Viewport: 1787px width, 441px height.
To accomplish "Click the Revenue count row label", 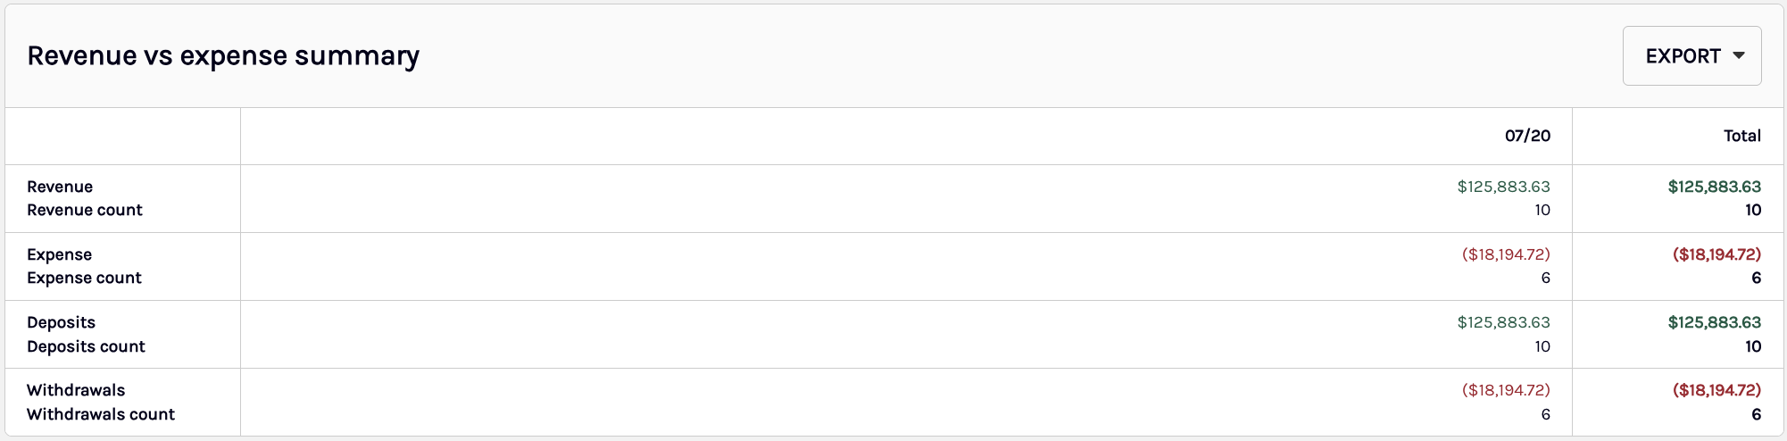I will click(85, 210).
